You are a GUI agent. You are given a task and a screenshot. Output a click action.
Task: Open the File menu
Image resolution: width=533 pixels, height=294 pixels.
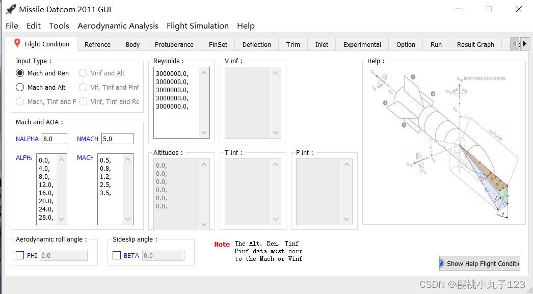click(12, 26)
